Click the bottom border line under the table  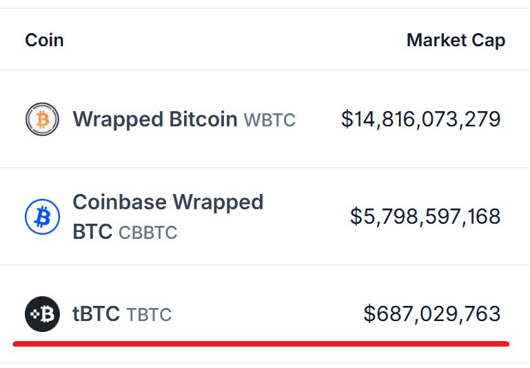tap(265, 363)
